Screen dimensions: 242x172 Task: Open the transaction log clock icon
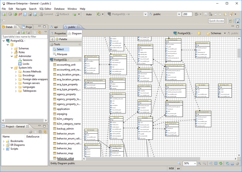pos(99,14)
